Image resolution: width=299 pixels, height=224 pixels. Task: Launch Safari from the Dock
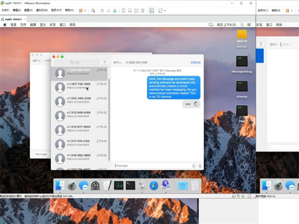154,186
